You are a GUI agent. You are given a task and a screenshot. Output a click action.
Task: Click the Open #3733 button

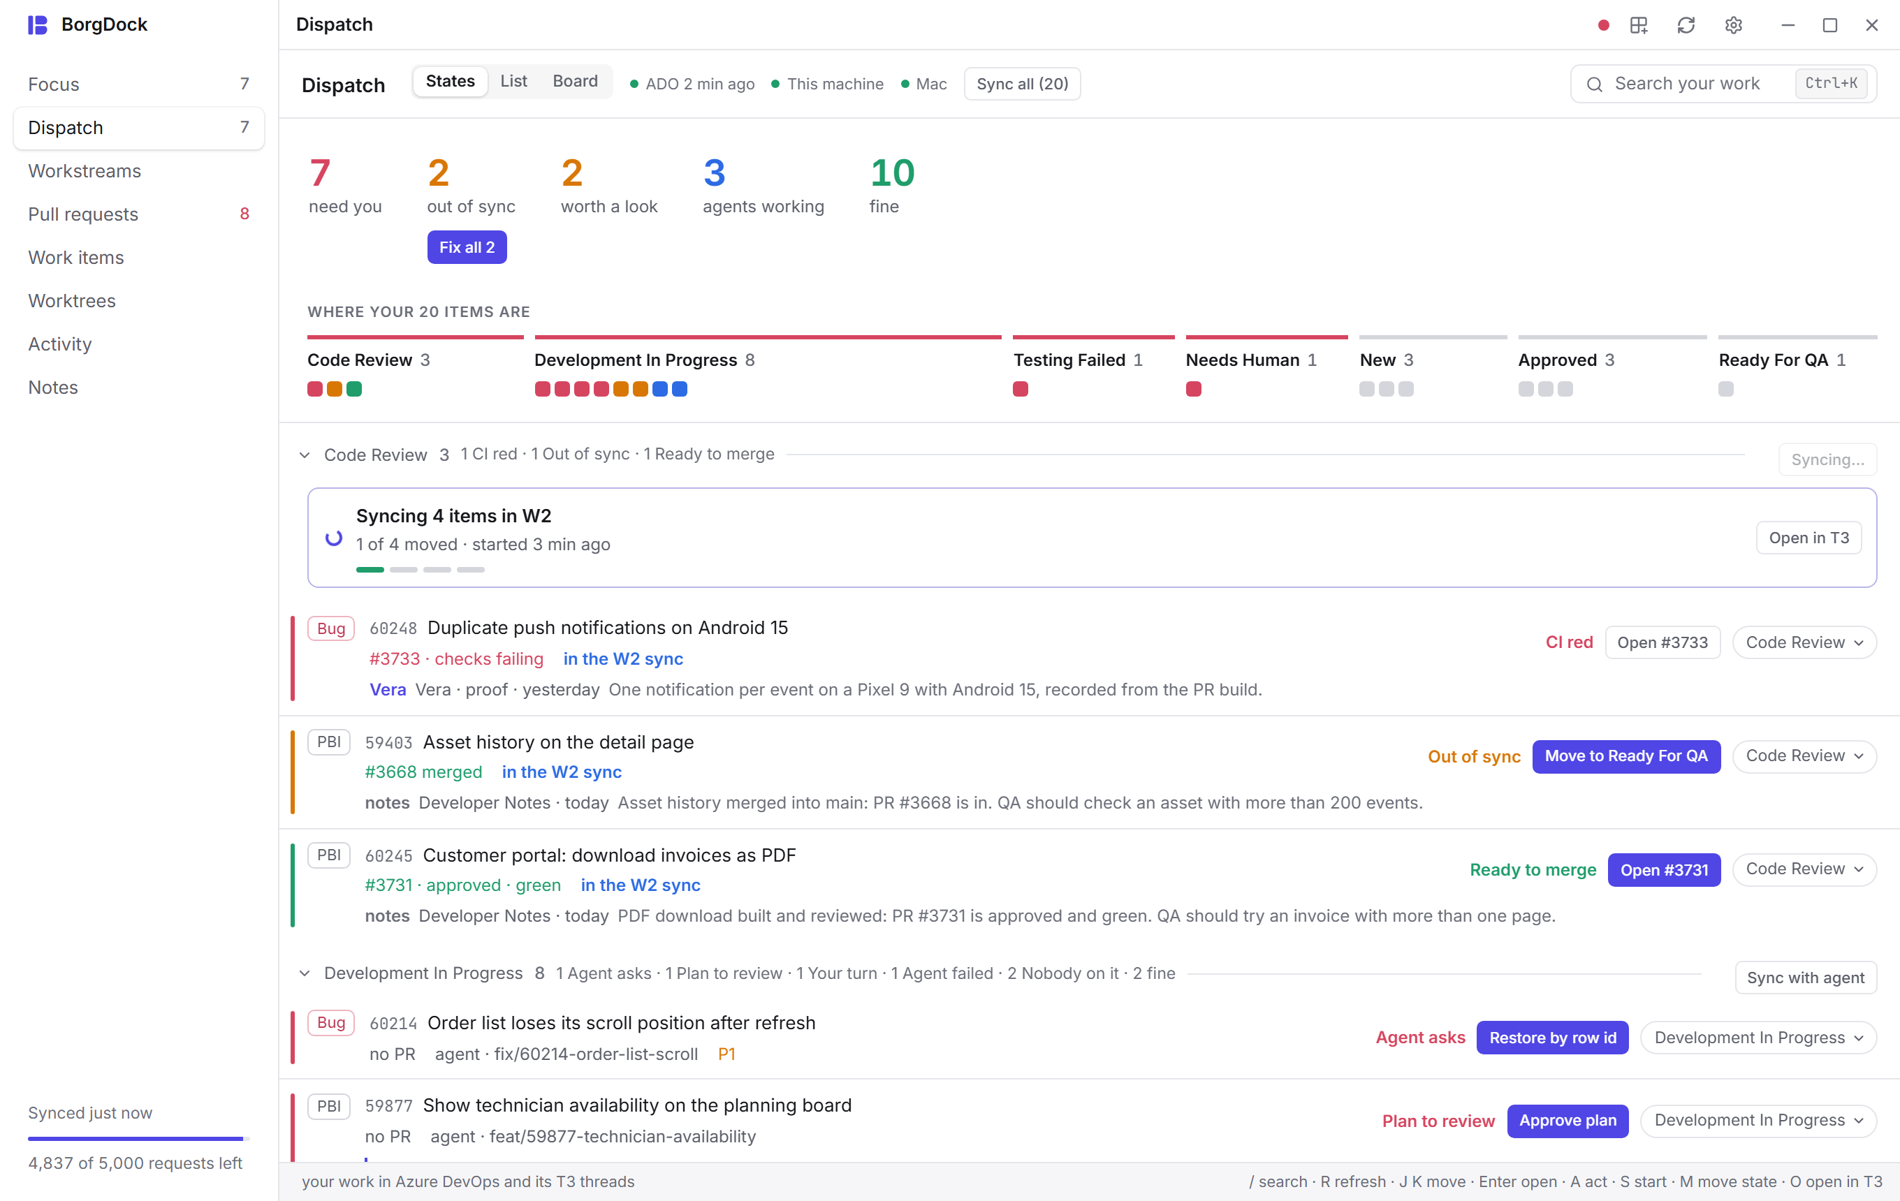(x=1662, y=642)
